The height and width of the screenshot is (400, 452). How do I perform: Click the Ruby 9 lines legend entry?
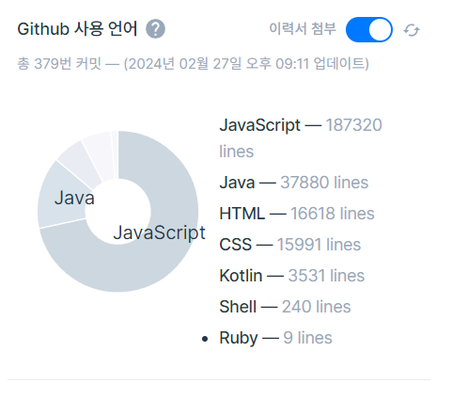coord(275,338)
